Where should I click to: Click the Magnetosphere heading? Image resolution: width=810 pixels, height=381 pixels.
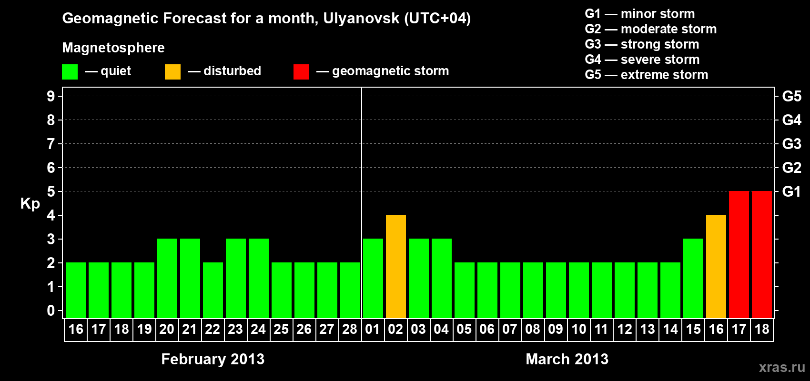(113, 48)
